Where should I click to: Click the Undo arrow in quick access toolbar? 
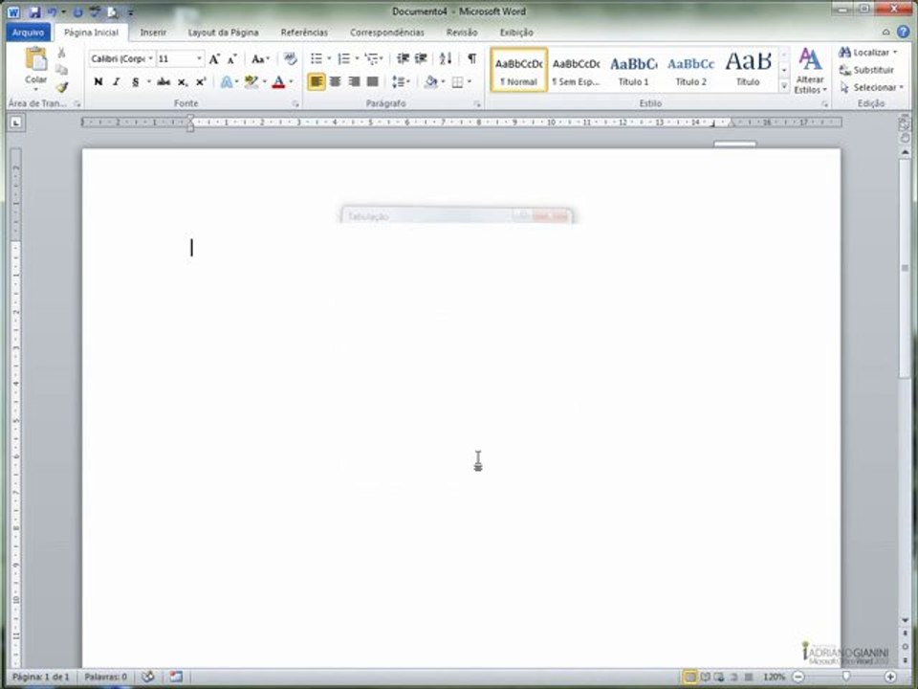52,11
